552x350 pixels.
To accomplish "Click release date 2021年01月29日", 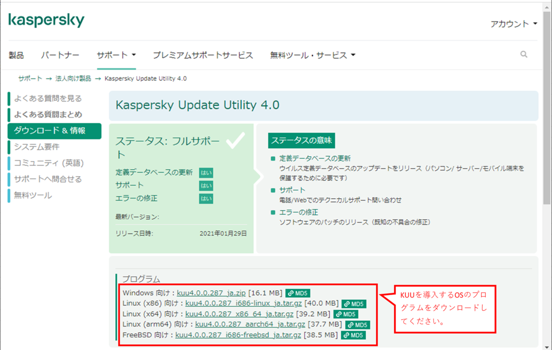I will point(223,233).
